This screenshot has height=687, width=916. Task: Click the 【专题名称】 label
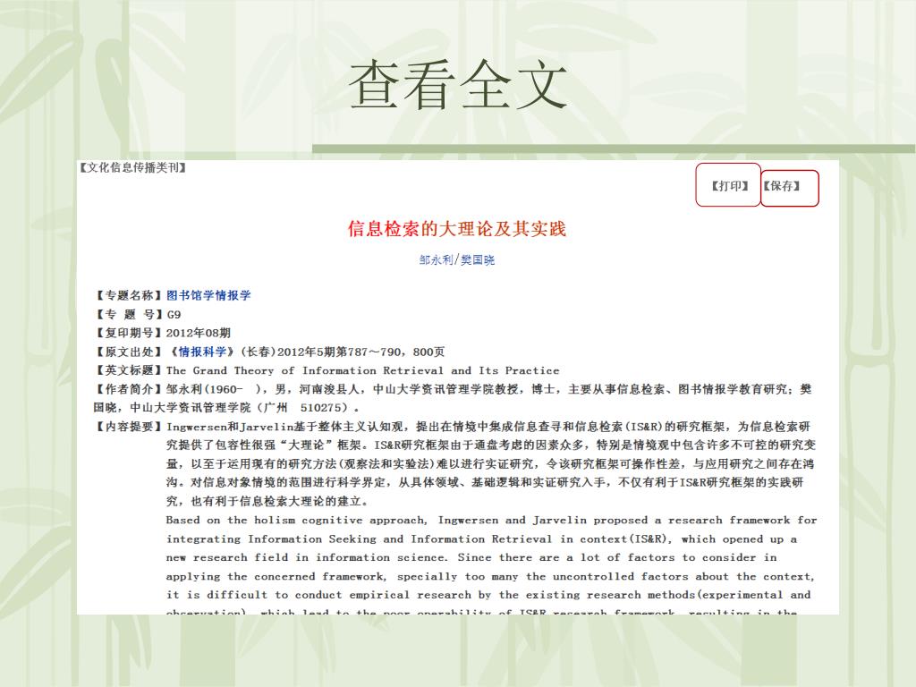pyautogui.click(x=129, y=295)
